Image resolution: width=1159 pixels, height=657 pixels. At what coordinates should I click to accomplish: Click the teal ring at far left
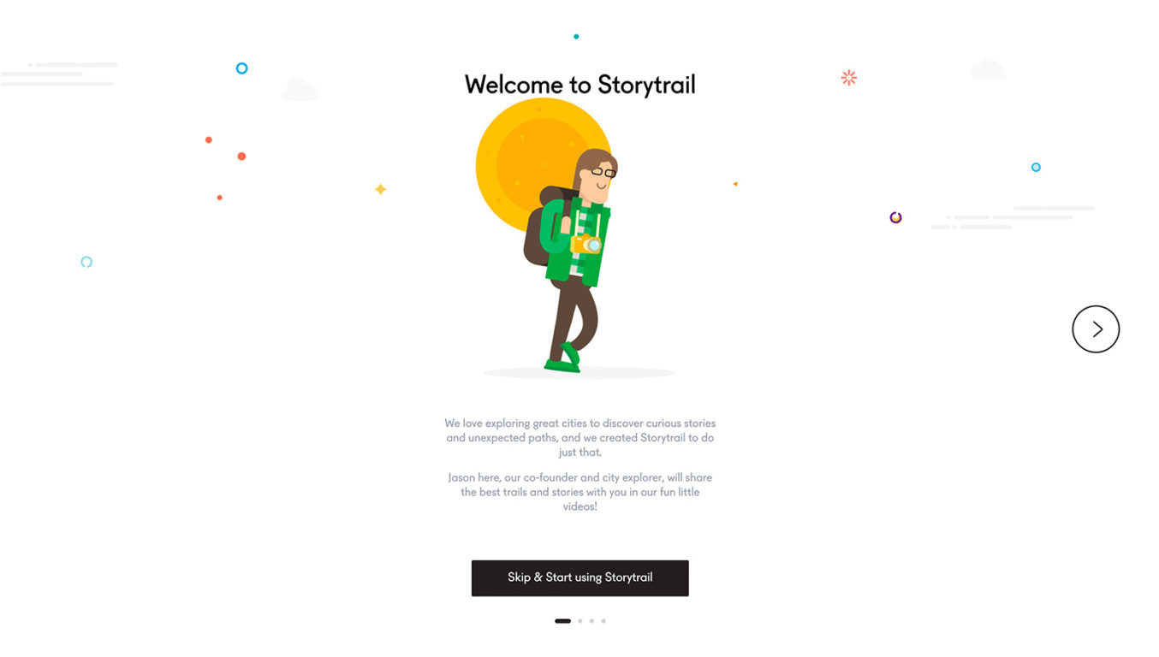tap(86, 262)
